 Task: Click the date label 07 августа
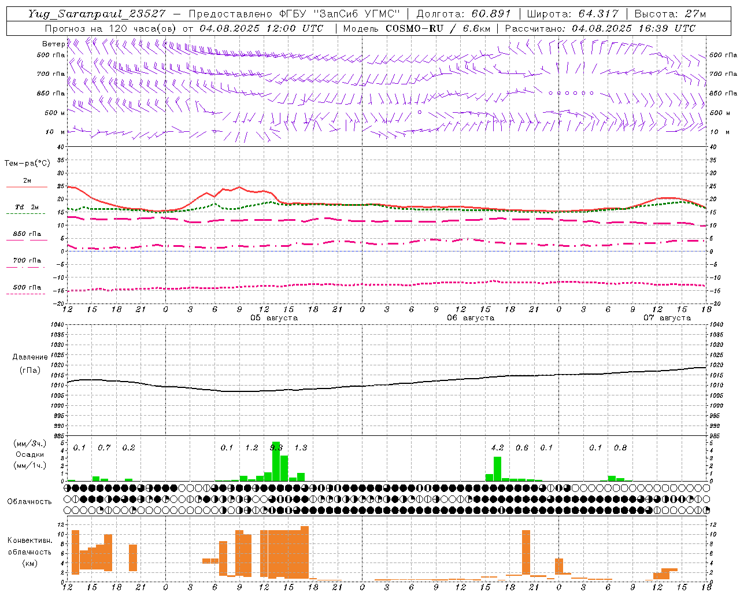coord(667,318)
